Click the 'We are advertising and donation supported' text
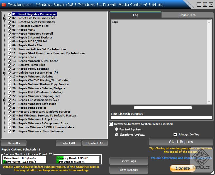 point(181,158)
